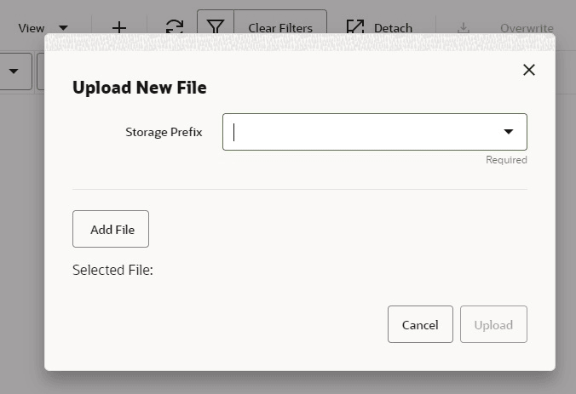The width and height of the screenshot is (576, 394).
Task: Click the Upload button
Action: [493, 324]
